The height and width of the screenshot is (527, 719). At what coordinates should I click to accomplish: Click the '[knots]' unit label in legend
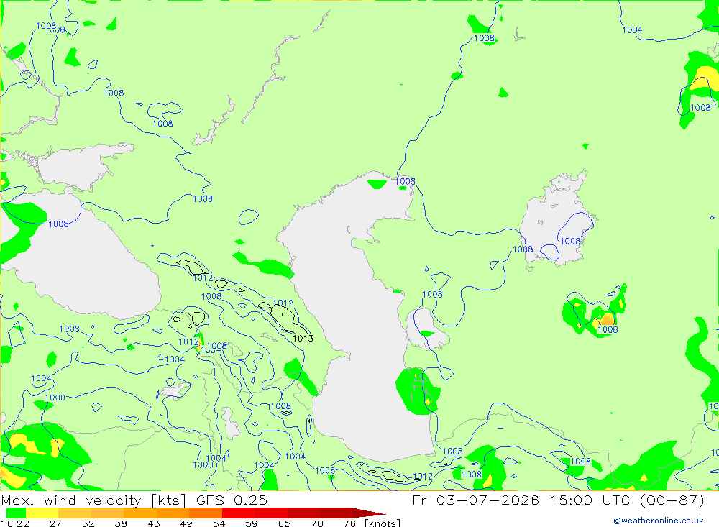[383, 523]
